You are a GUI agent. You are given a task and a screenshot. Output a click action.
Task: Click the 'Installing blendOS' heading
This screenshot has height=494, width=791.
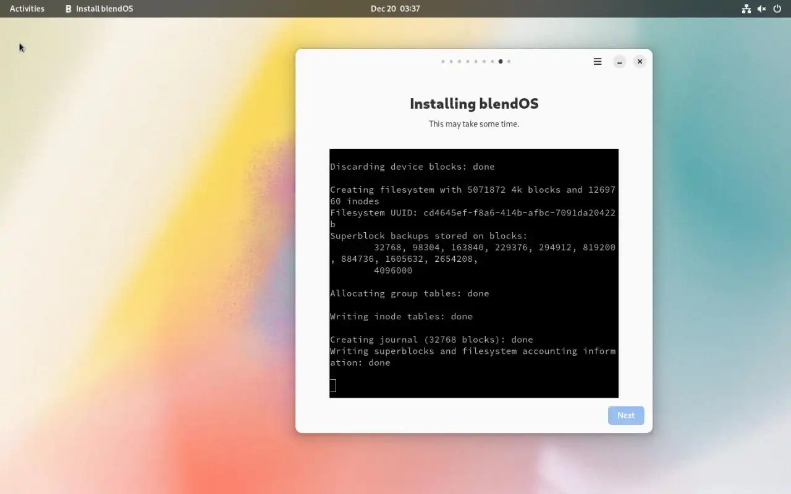coord(474,104)
